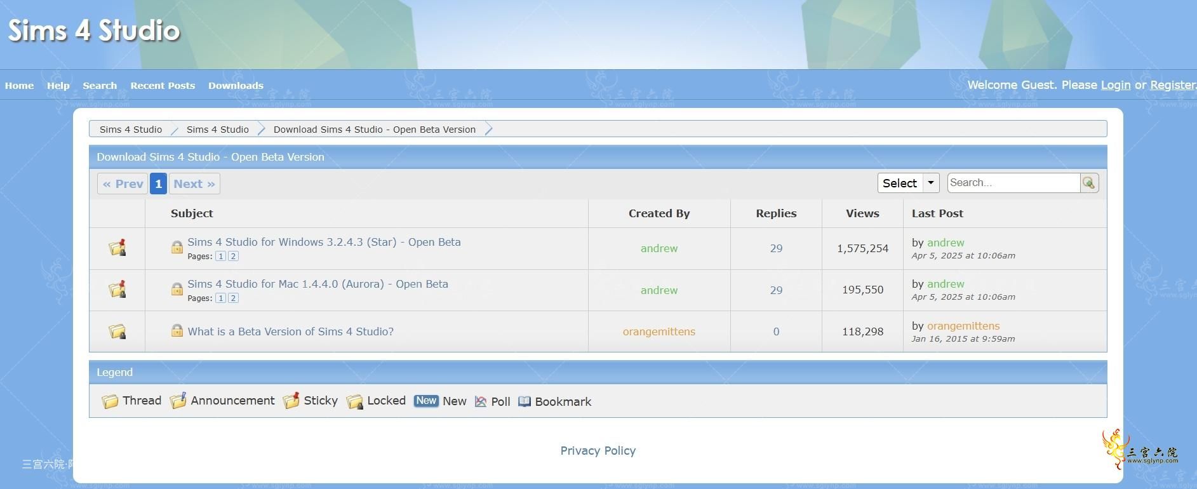Open Sims 4 Studio for Windows 3.2.4.3 thread
1197x489 pixels.
click(x=324, y=242)
